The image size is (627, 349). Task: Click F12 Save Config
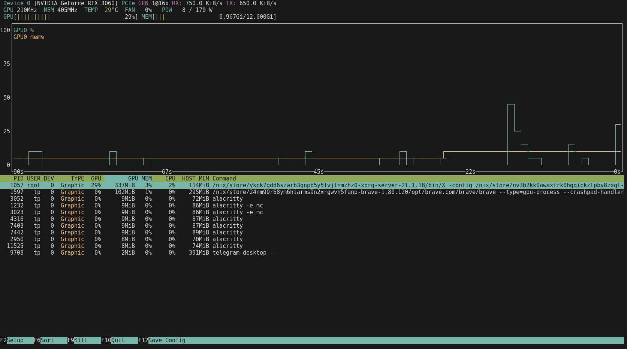(x=166, y=340)
